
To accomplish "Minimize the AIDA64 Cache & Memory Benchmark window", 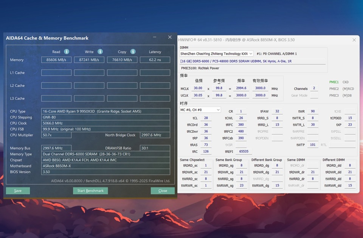I will [x=155, y=37].
